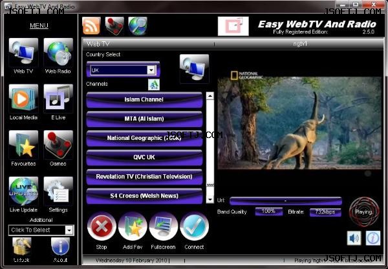Select Revelation TV (Christian Television)
The height and width of the screenshot is (269, 388).
point(144,177)
